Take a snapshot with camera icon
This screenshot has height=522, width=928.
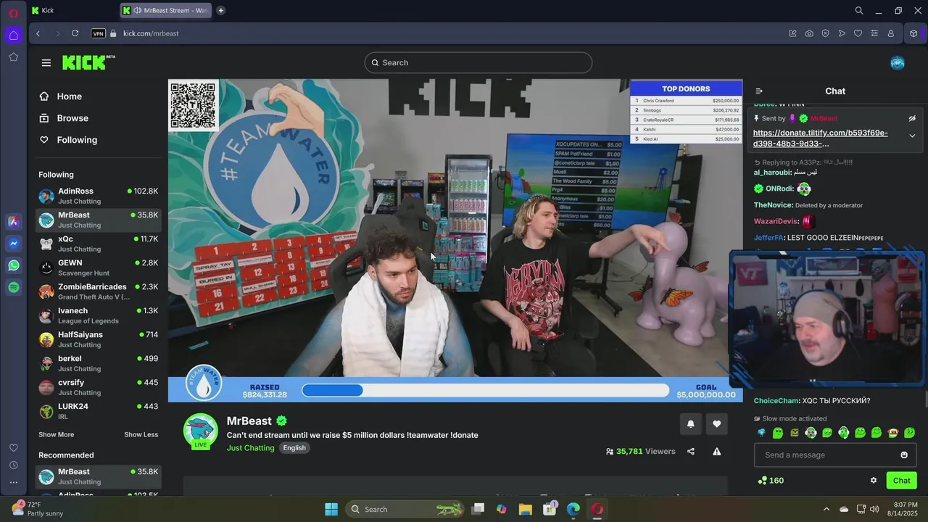[x=809, y=33]
